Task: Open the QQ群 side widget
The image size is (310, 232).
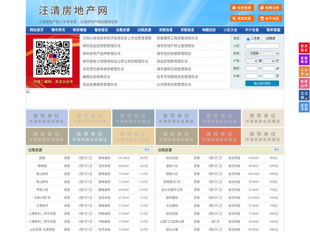Action: click(304, 95)
